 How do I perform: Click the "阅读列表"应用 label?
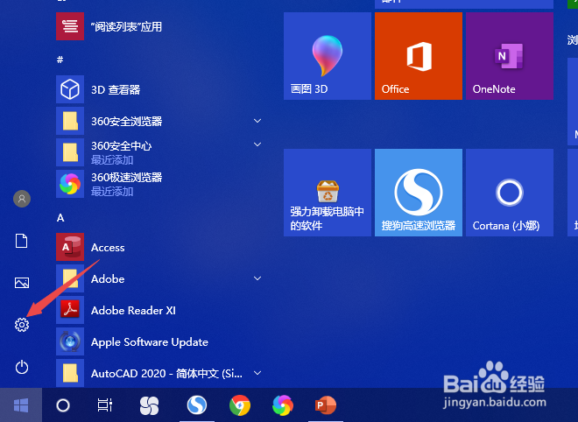(x=126, y=26)
